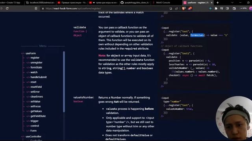The image size is (252, 141).
Task: Open the control menu link
Action: [x=35, y=126]
